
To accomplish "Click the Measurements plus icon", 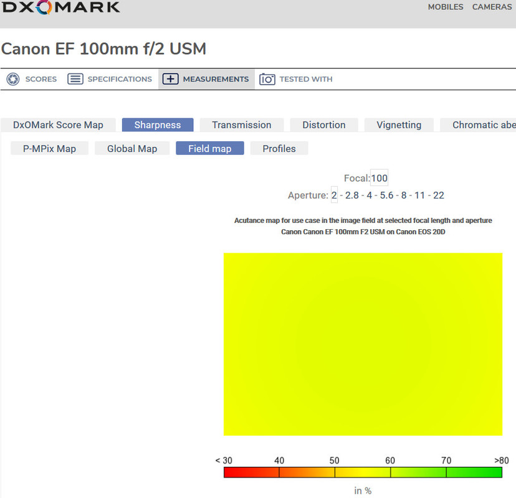I will tap(171, 79).
